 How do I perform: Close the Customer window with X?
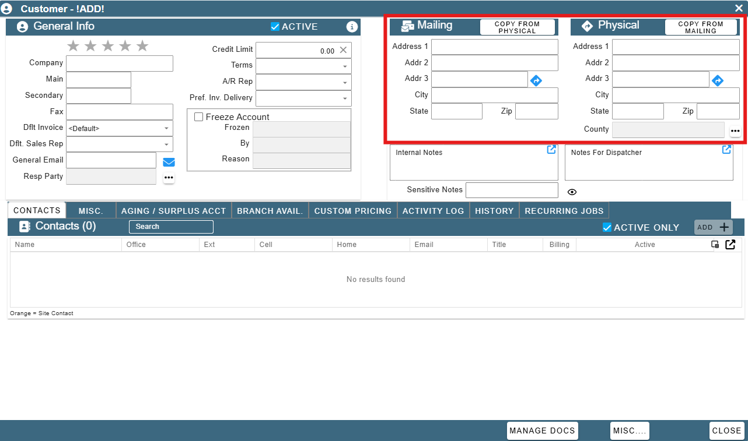coord(739,8)
